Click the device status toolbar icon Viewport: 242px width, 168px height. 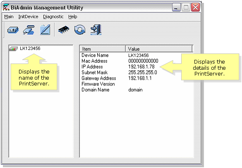[x=13, y=30]
